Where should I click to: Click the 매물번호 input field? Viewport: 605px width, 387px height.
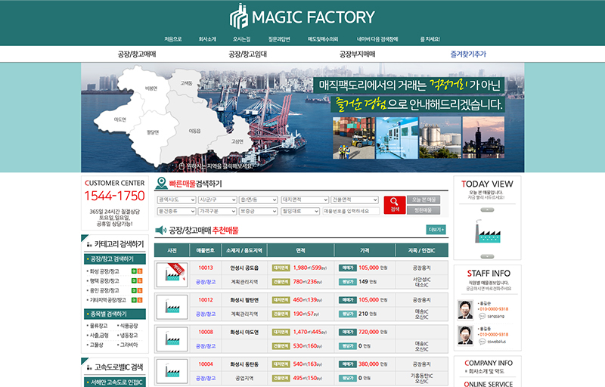pyautogui.click(x=351, y=211)
